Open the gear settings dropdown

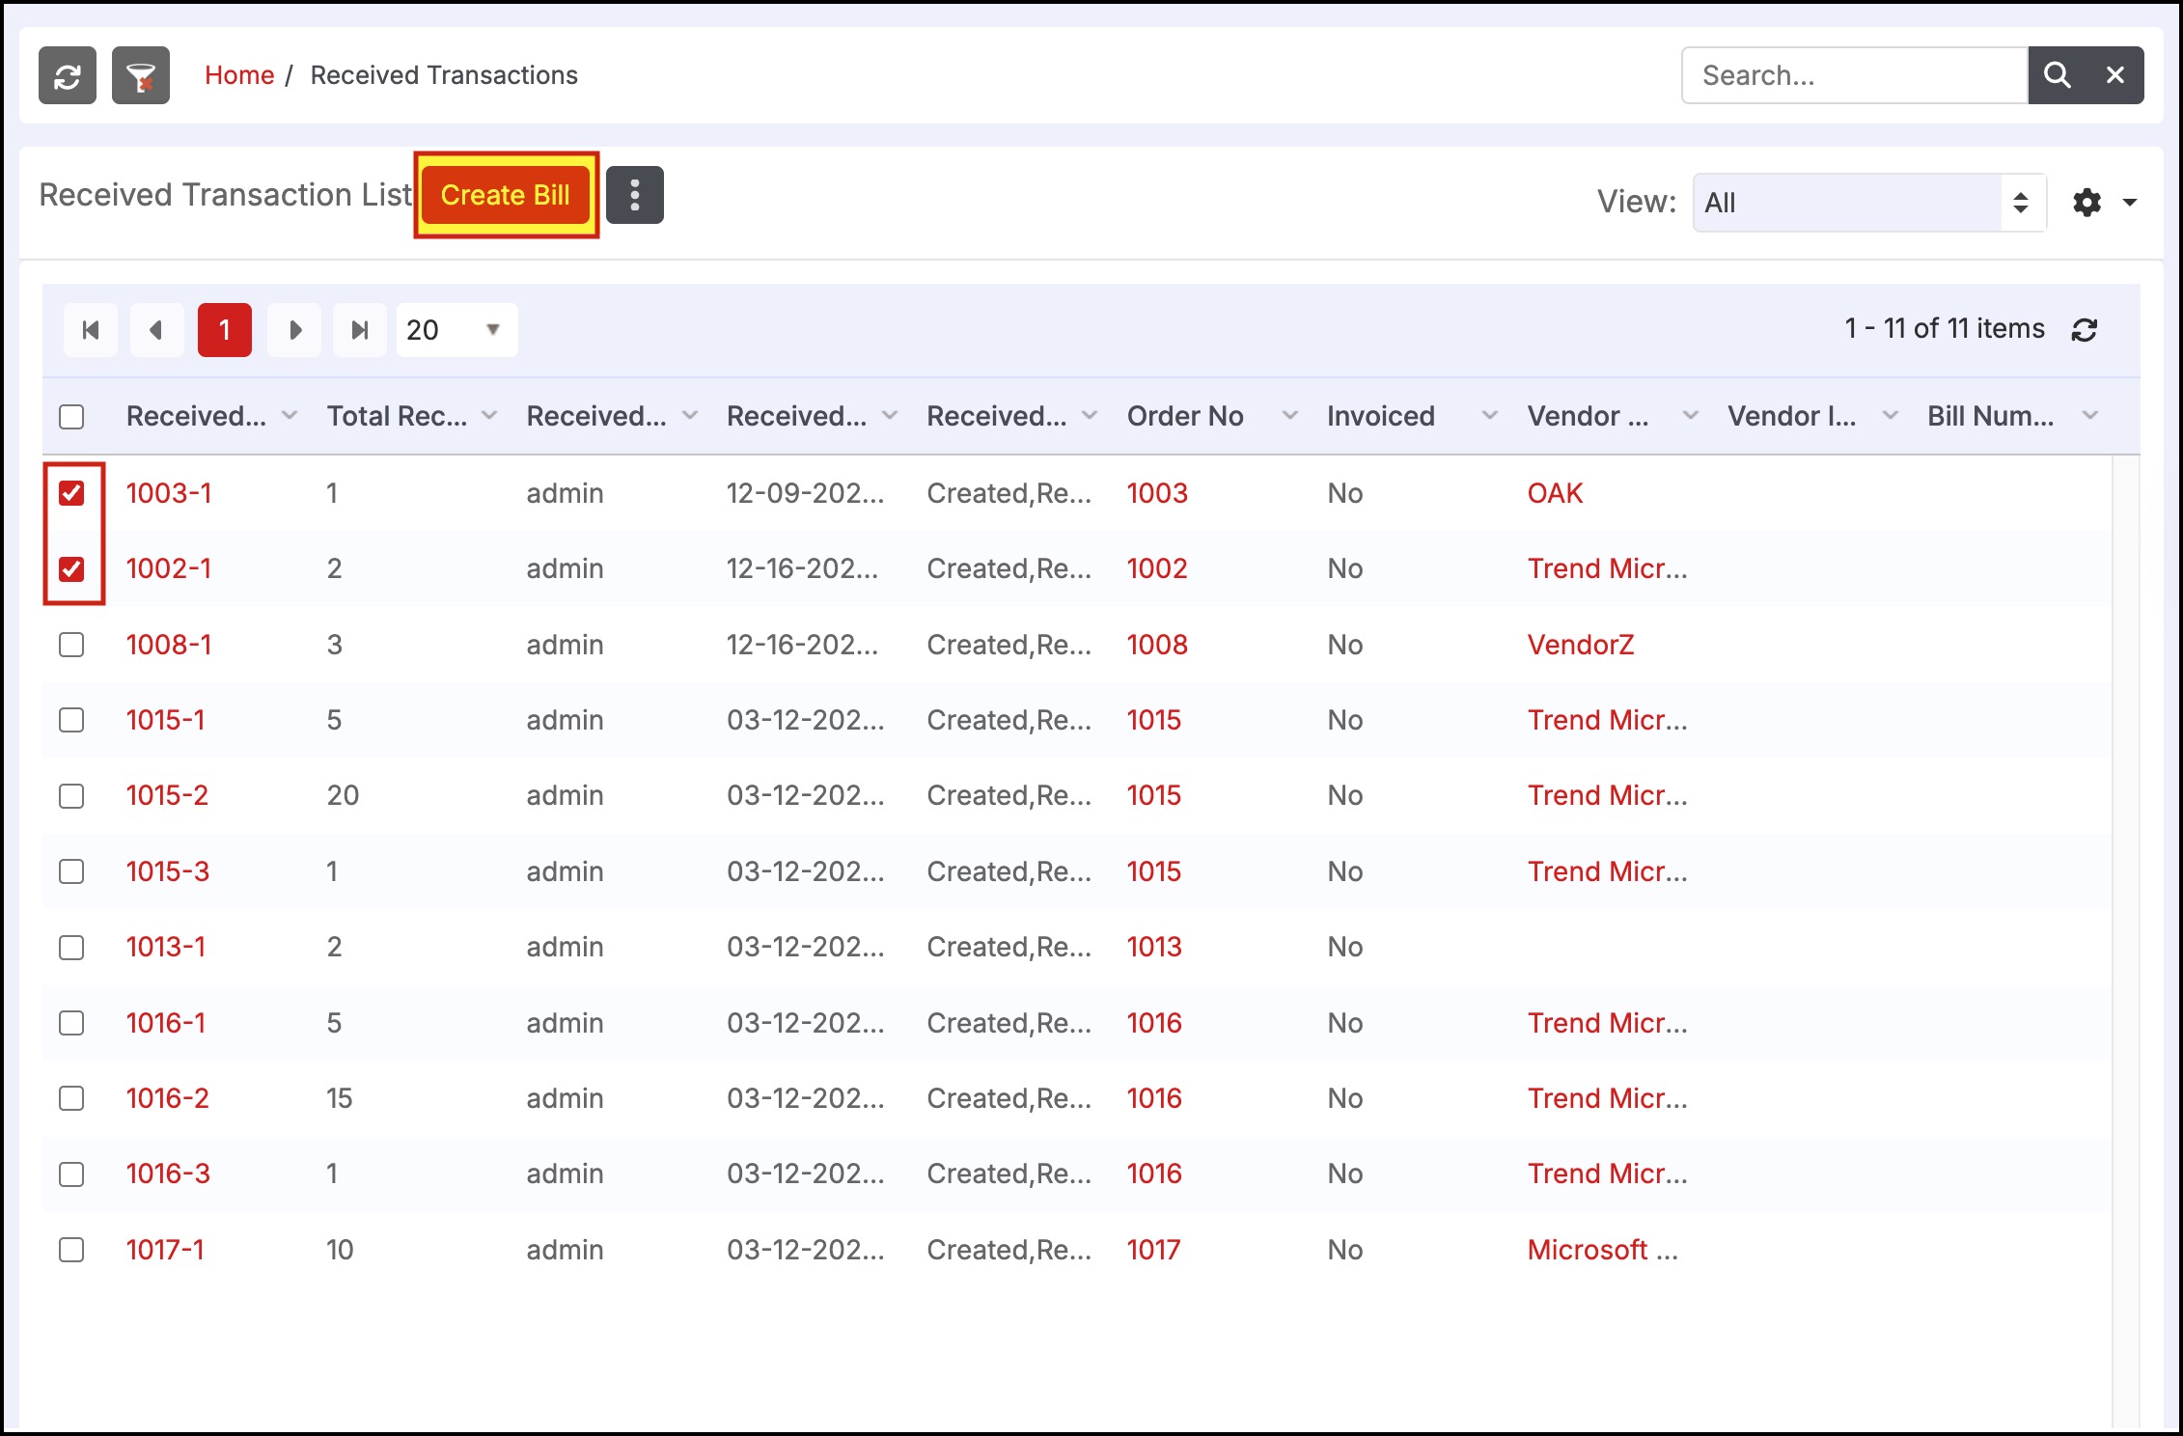pos(2105,203)
